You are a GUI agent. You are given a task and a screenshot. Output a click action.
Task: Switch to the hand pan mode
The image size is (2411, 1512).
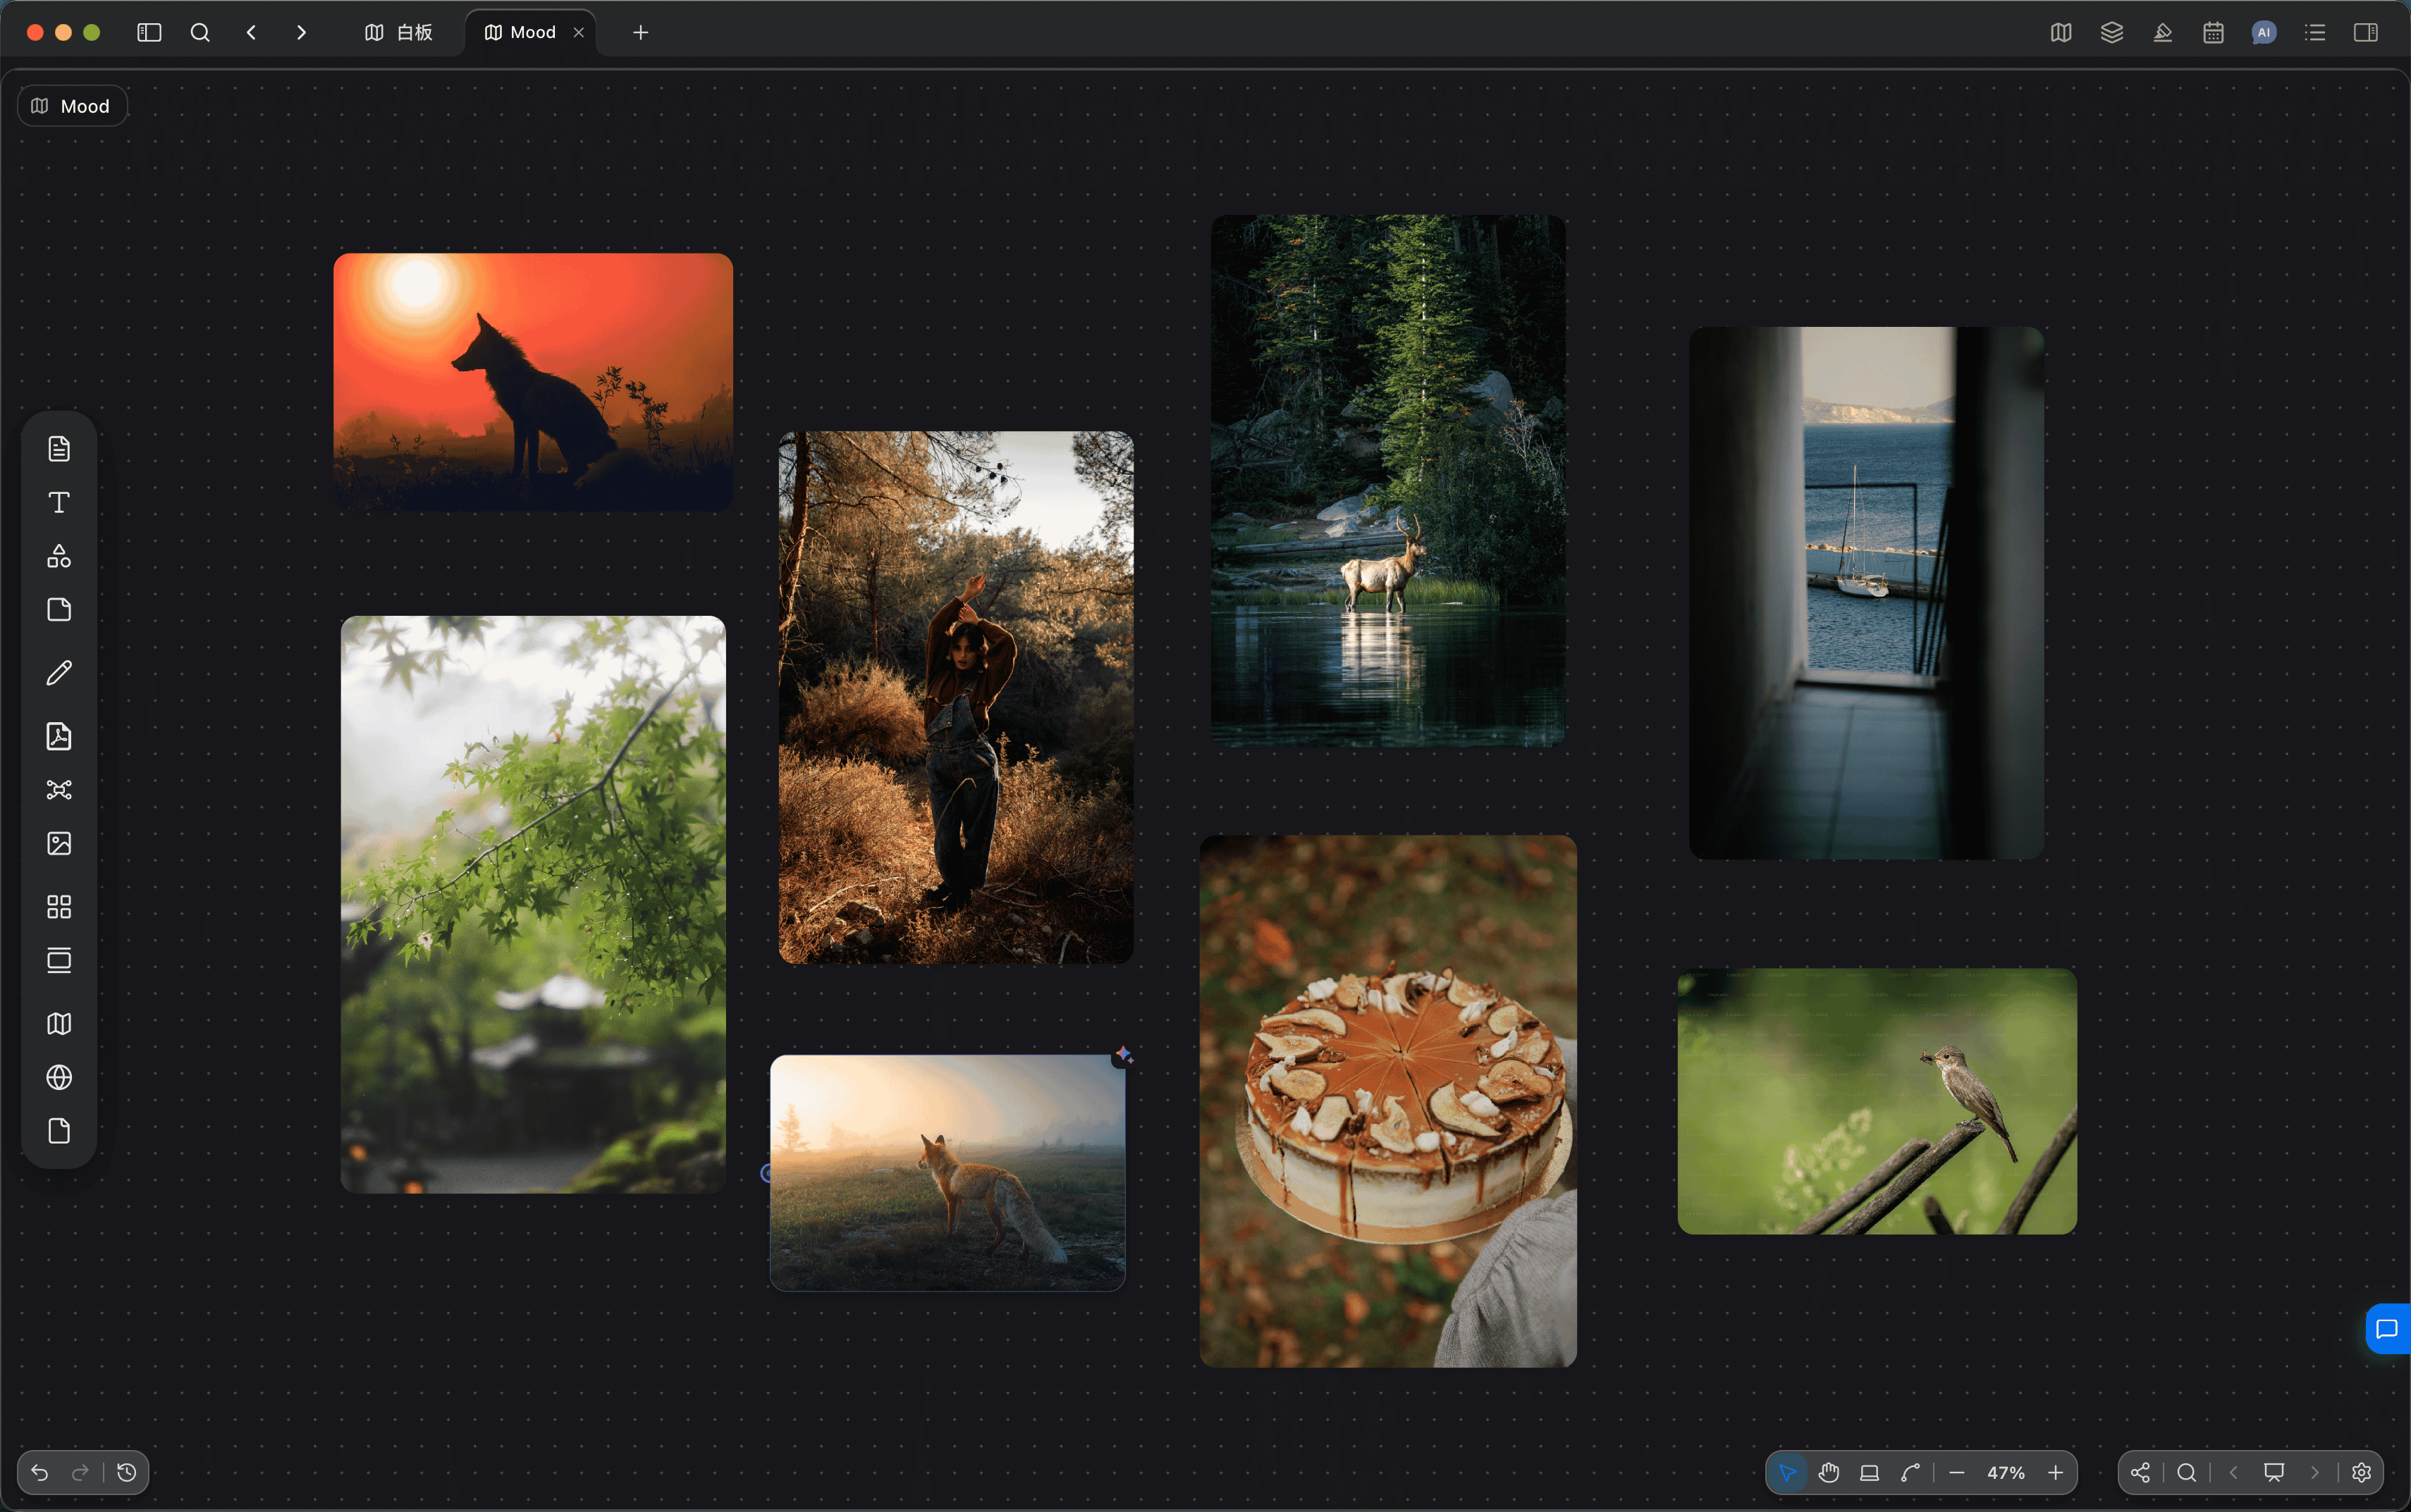[x=1829, y=1472]
